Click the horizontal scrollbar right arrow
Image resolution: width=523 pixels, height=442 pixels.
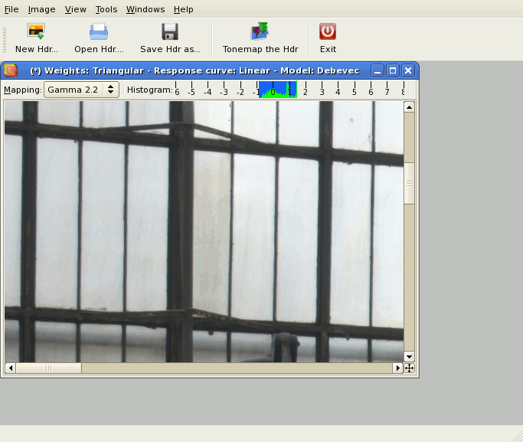(x=397, y=368)
